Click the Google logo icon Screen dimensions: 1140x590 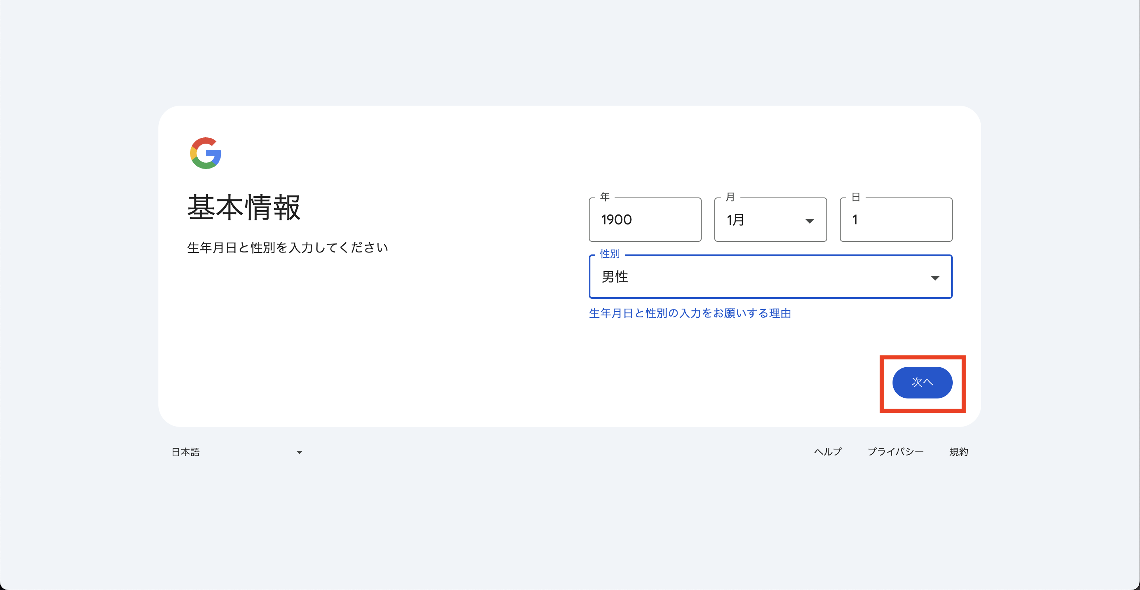[x=206, y=153]
